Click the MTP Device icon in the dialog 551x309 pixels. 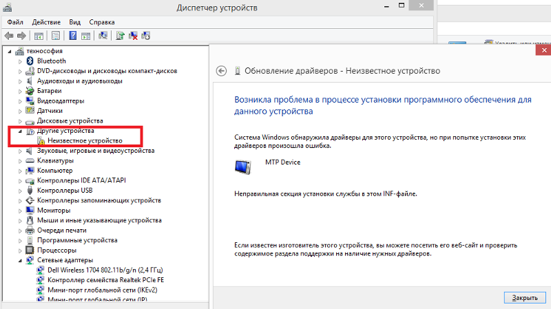(x=243, y=167)
